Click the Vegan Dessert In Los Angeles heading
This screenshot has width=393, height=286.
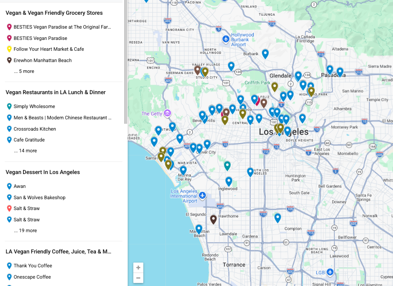tap(43, 172)
